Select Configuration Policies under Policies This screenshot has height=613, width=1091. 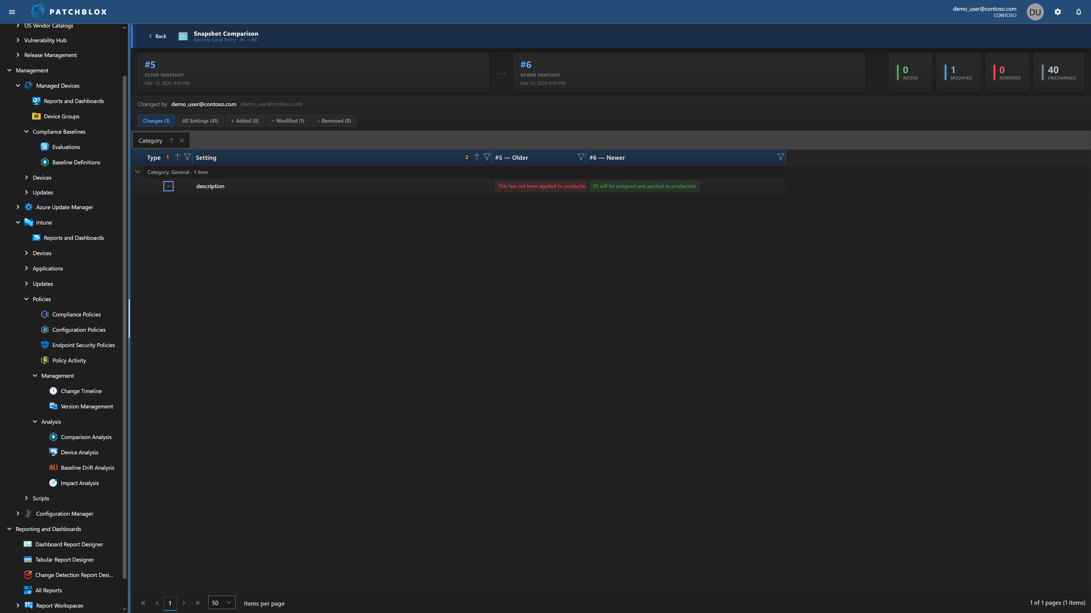tap(79, 329)
